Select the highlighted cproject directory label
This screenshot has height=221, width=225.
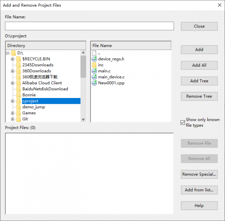pyautogui.click(x=30, y=101)
